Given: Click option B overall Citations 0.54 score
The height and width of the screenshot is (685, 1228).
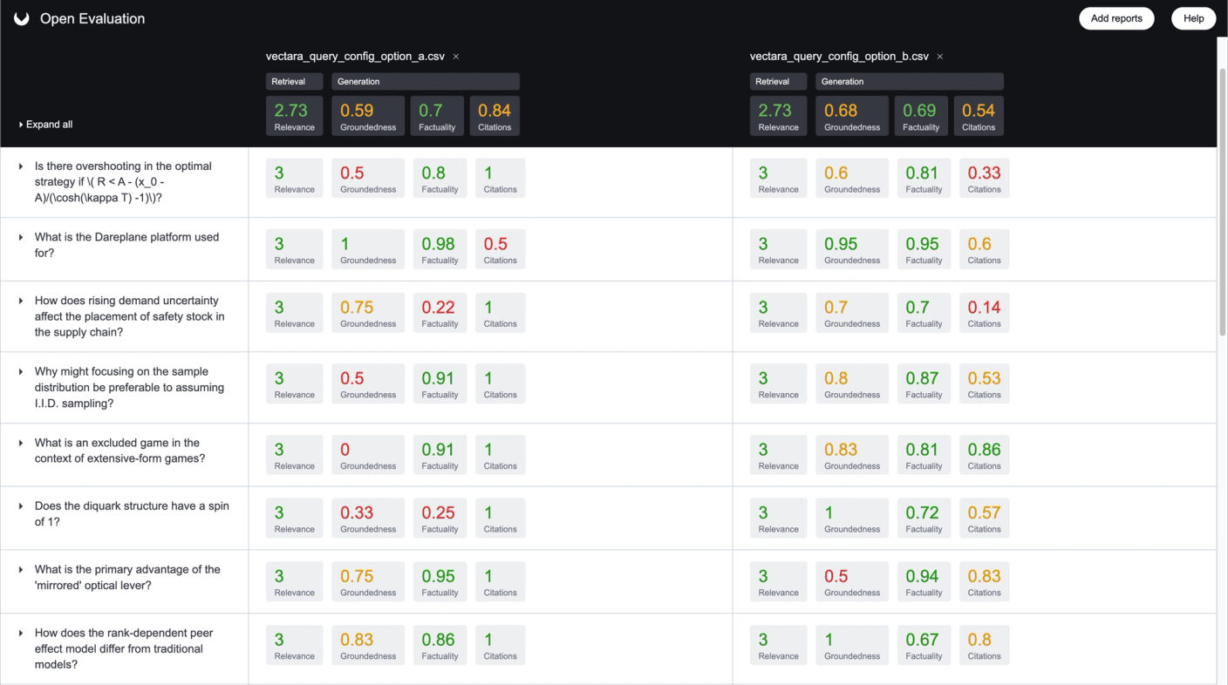Looking at the screenshot, I should 978,116.
